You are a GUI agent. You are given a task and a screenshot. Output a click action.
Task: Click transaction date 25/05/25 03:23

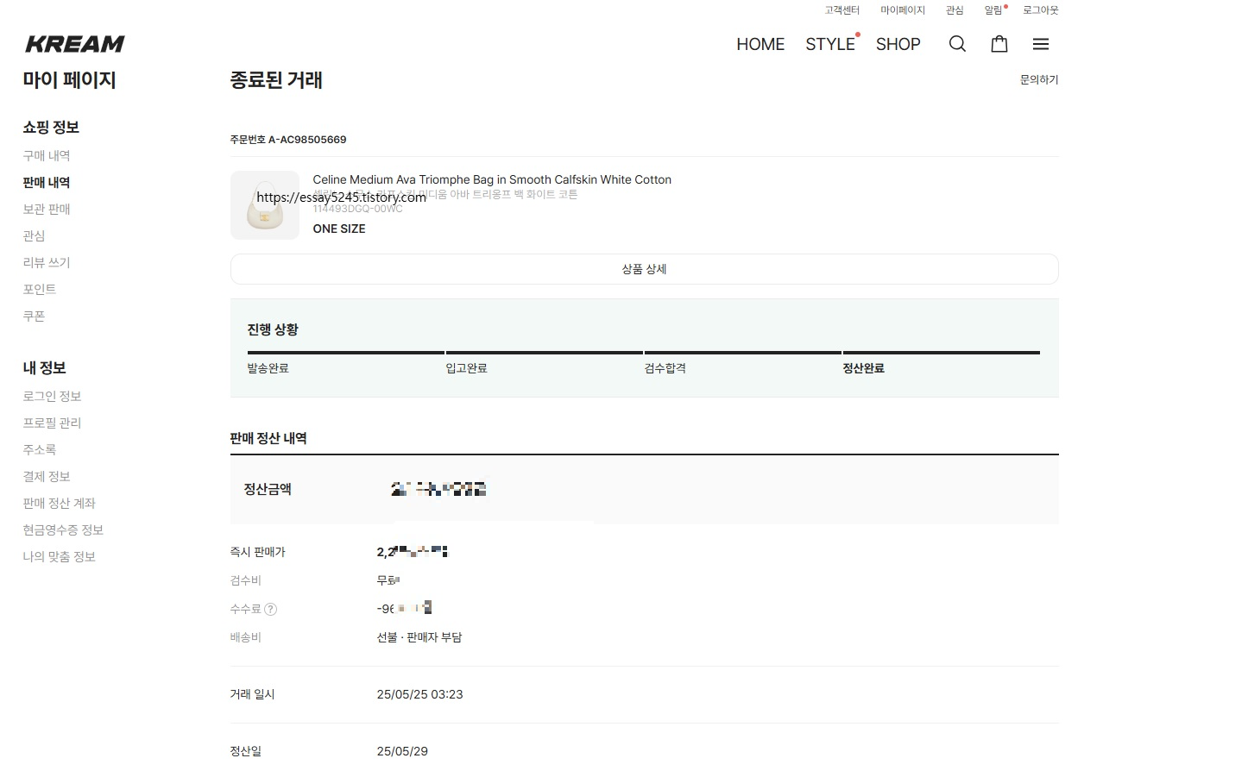[420, 694]
